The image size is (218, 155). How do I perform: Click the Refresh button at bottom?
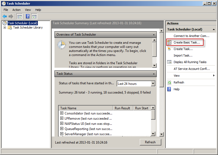(x=150, y=142)
